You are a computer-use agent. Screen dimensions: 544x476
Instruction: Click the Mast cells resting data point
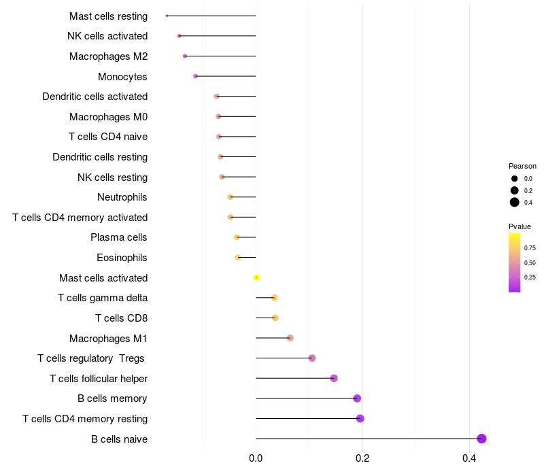click(x=167, y=16)
